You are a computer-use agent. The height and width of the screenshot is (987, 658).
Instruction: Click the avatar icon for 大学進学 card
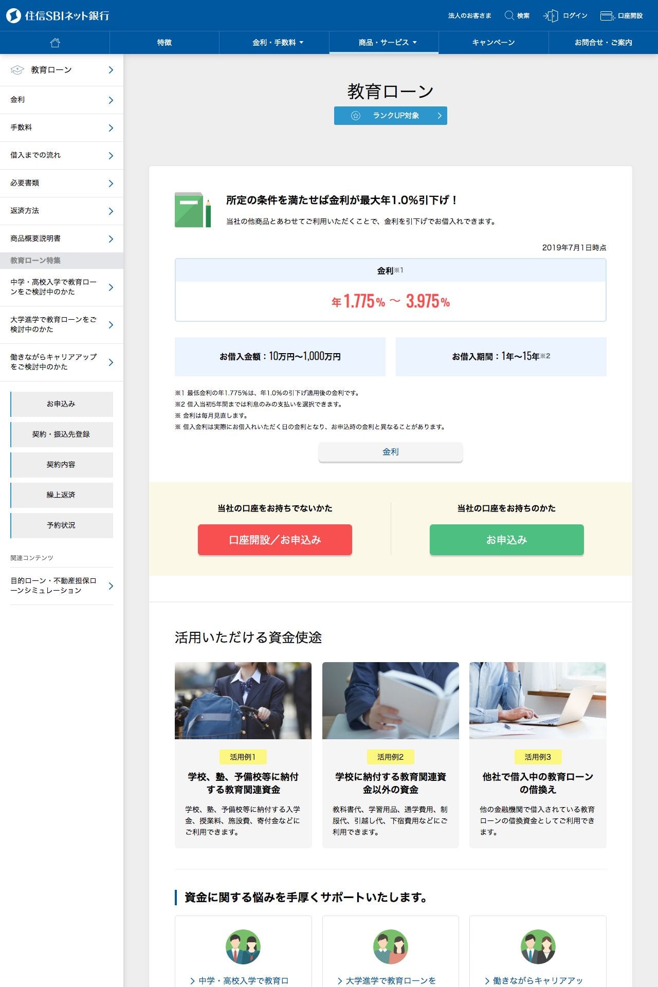(x=391, y=946)
